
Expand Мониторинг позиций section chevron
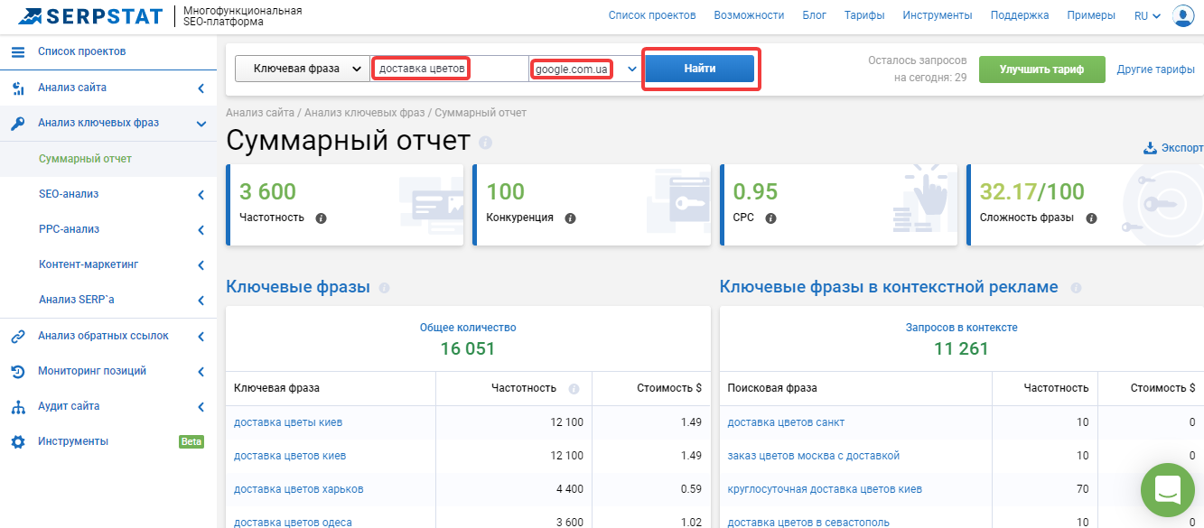point(201,372)
